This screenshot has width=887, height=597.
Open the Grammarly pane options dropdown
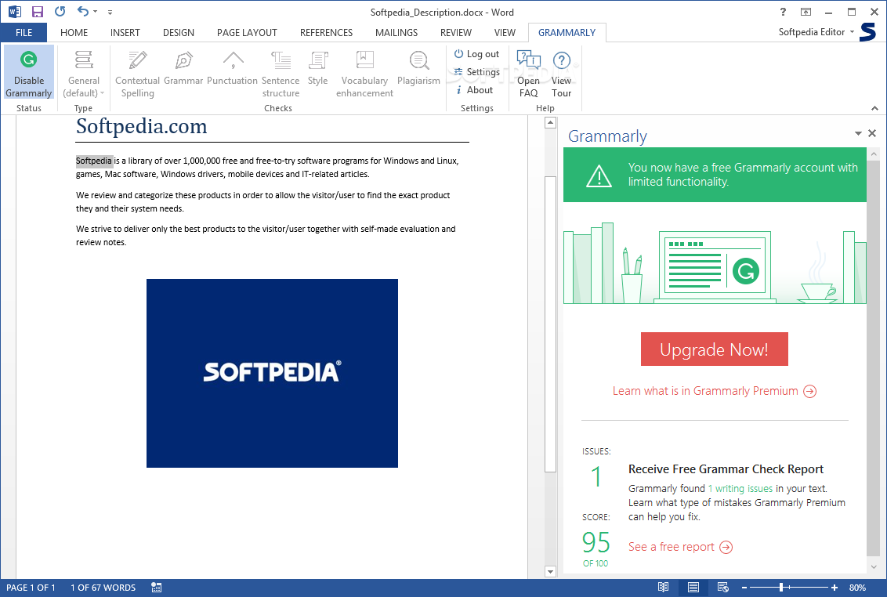click(x=858, y=133)
